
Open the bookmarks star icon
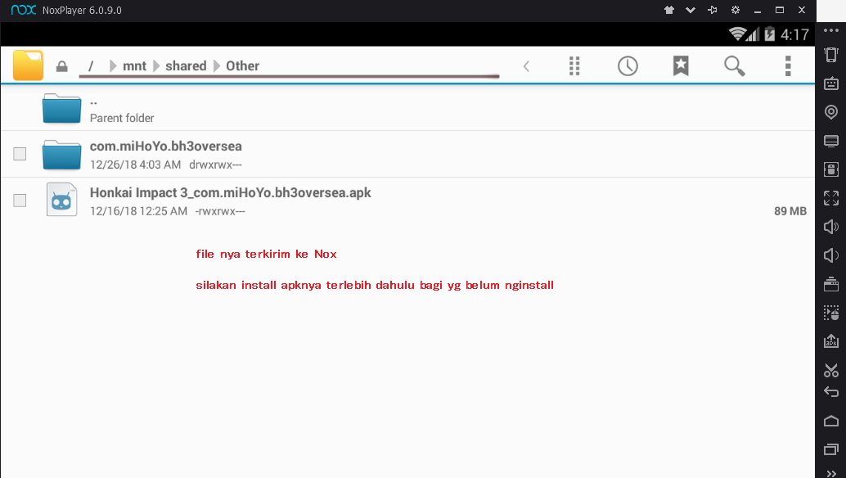pyautogui.click(x=681, y=65)
